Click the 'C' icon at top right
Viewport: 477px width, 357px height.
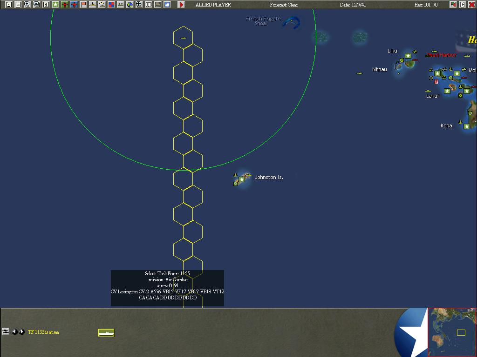[463, 4]
